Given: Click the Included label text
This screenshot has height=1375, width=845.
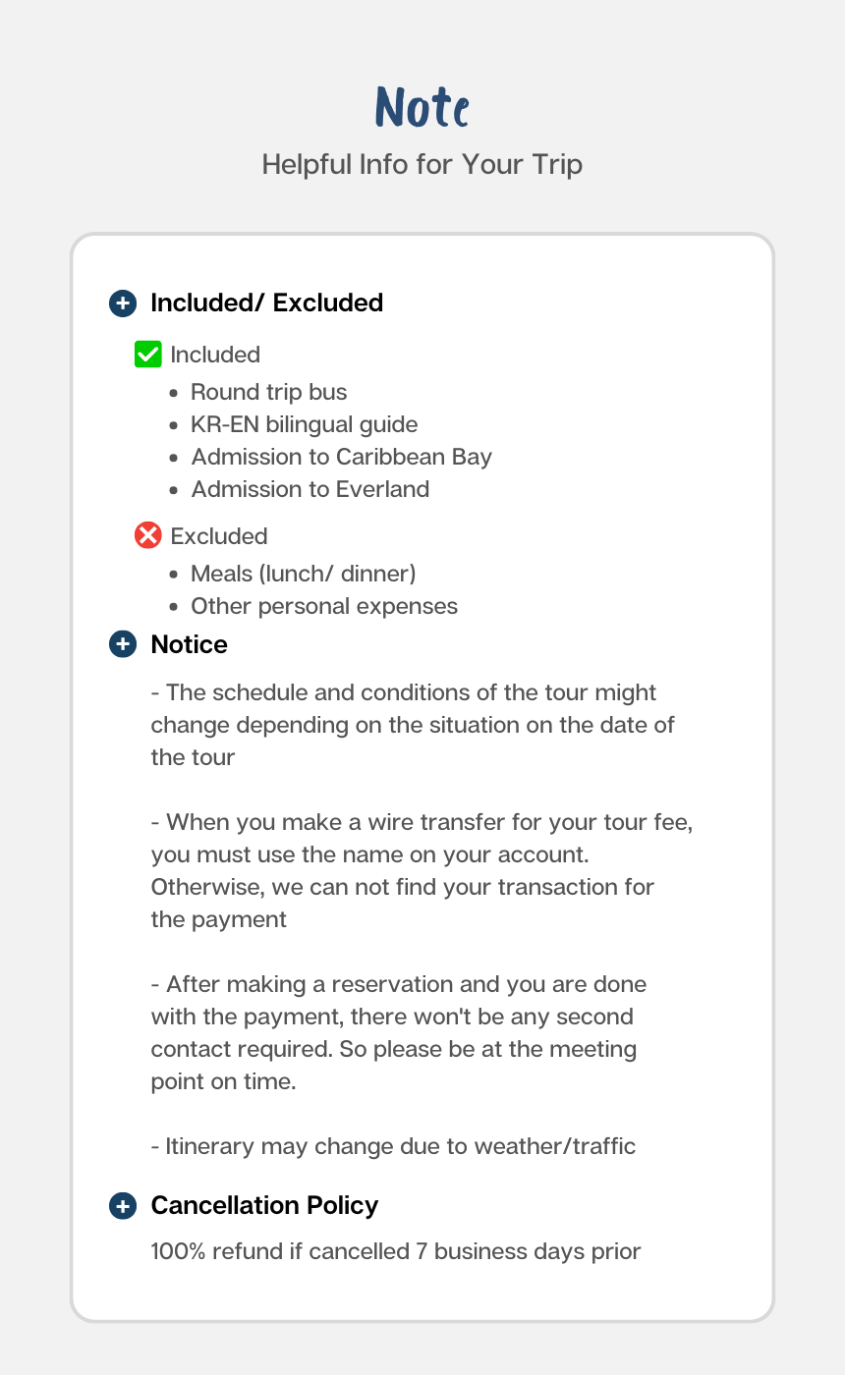Looking at the screenshot, I should (215, 355).
